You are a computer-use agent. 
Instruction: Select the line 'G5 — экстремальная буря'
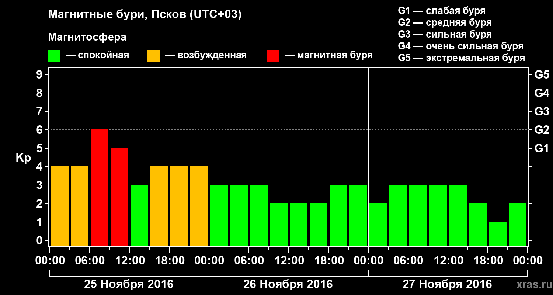tap(462, 58)
